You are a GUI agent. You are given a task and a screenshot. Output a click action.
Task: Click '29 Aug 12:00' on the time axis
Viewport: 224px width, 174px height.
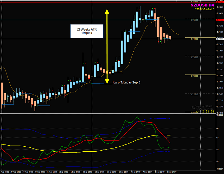coord(16,172)
